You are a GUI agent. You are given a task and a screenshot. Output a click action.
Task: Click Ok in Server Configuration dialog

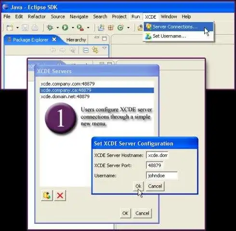(x=138, y=186)
